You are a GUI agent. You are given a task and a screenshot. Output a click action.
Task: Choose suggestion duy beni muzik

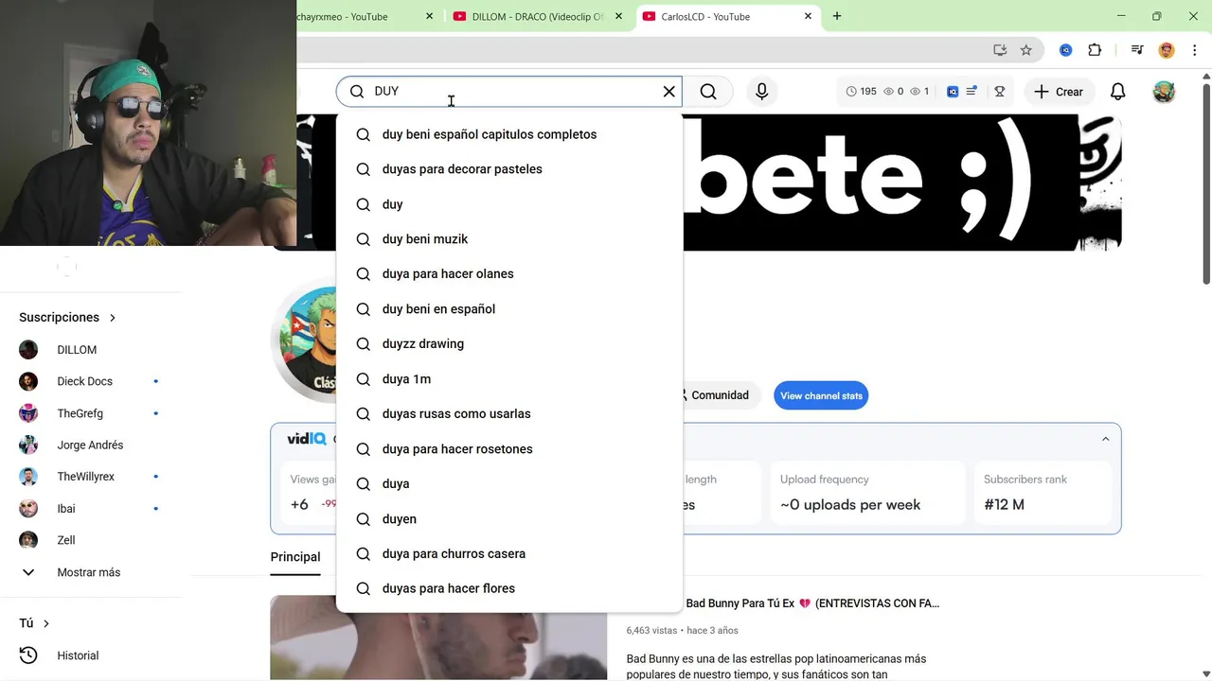click(x=509, y=239)
